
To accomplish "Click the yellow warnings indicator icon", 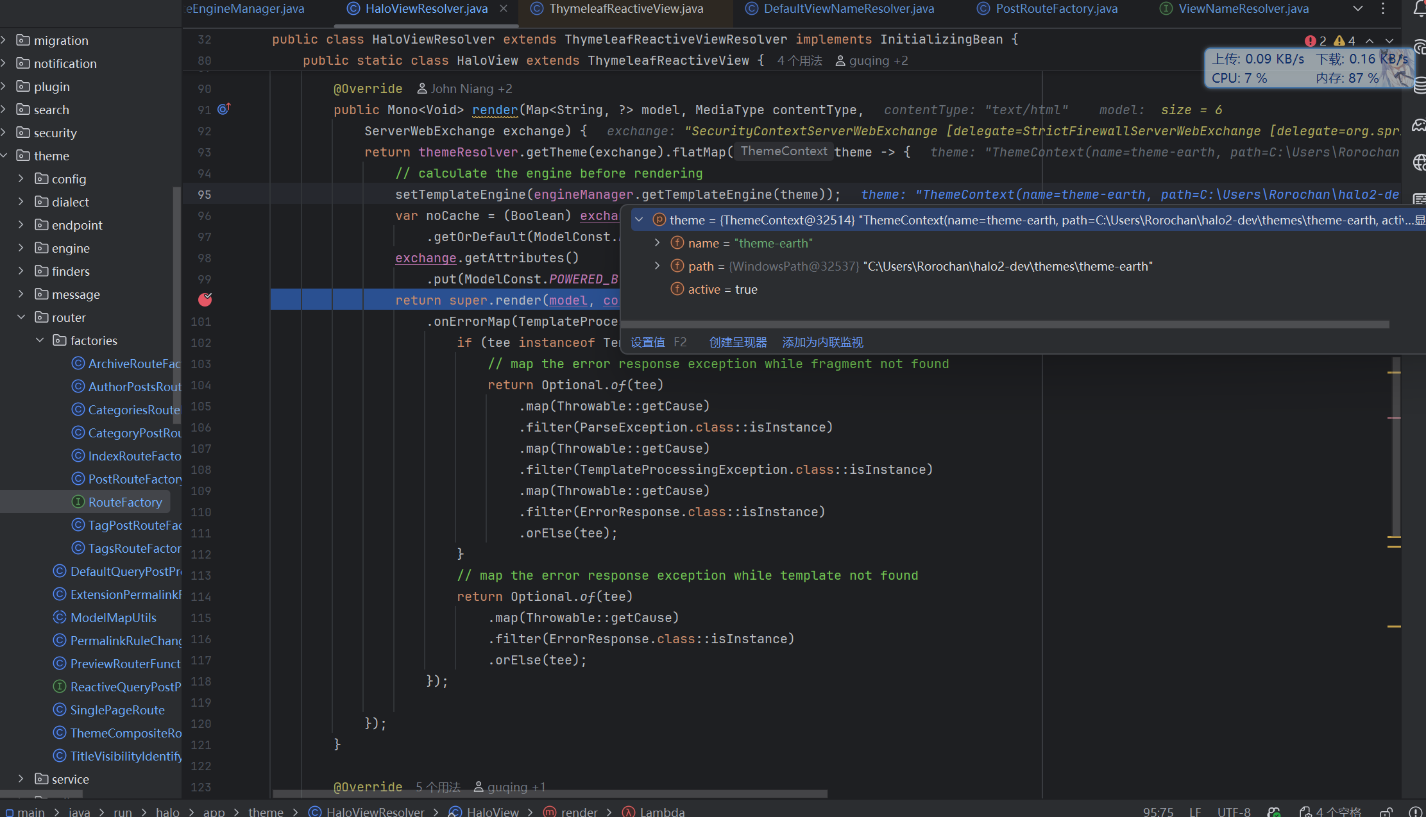I will (x=1339, y=41).
